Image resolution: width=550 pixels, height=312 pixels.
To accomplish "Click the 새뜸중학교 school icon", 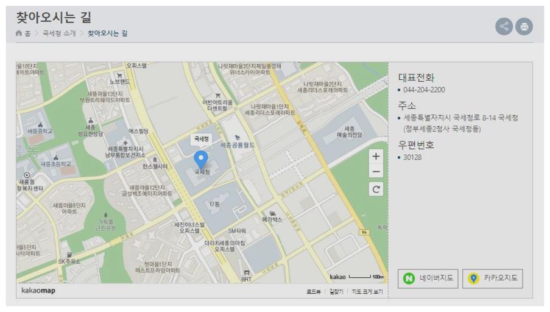I will coord(40,124).
